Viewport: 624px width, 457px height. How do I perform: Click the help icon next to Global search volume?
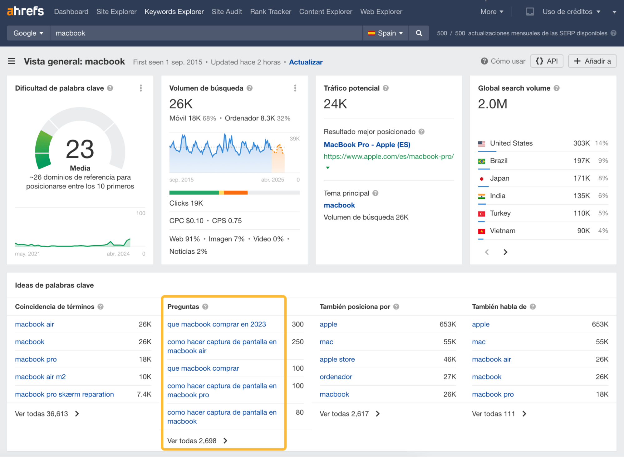pyautogui.click(x=557, y=88)
